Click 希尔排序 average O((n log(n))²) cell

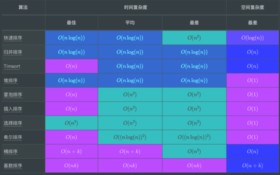click(129, 137)
